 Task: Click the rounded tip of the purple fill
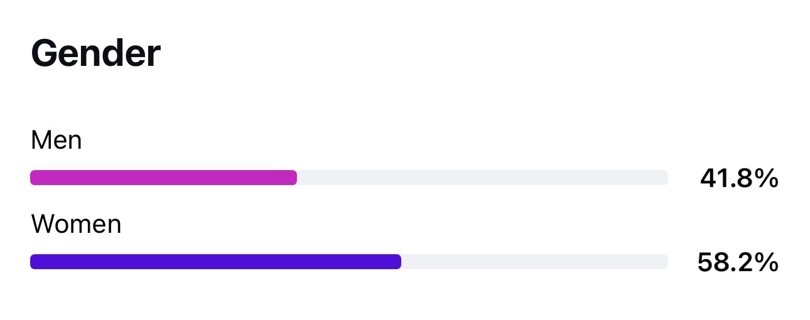397,262
